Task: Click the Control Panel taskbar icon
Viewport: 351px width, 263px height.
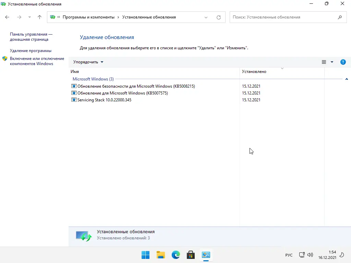Action: click(x=206, y=255)
